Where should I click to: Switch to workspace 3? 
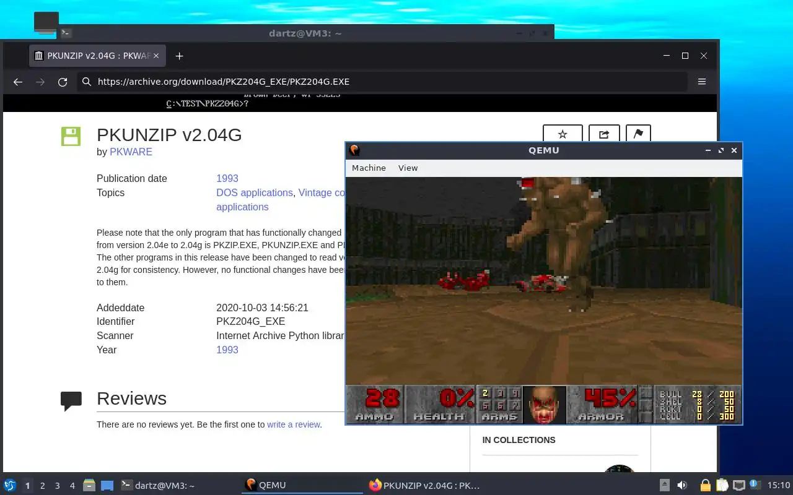[58, 486]
